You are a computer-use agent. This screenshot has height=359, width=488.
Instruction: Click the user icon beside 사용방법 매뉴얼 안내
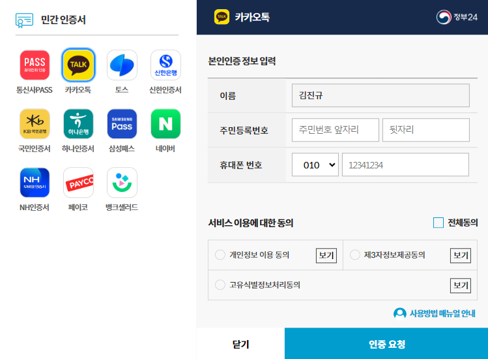point(399,313)
